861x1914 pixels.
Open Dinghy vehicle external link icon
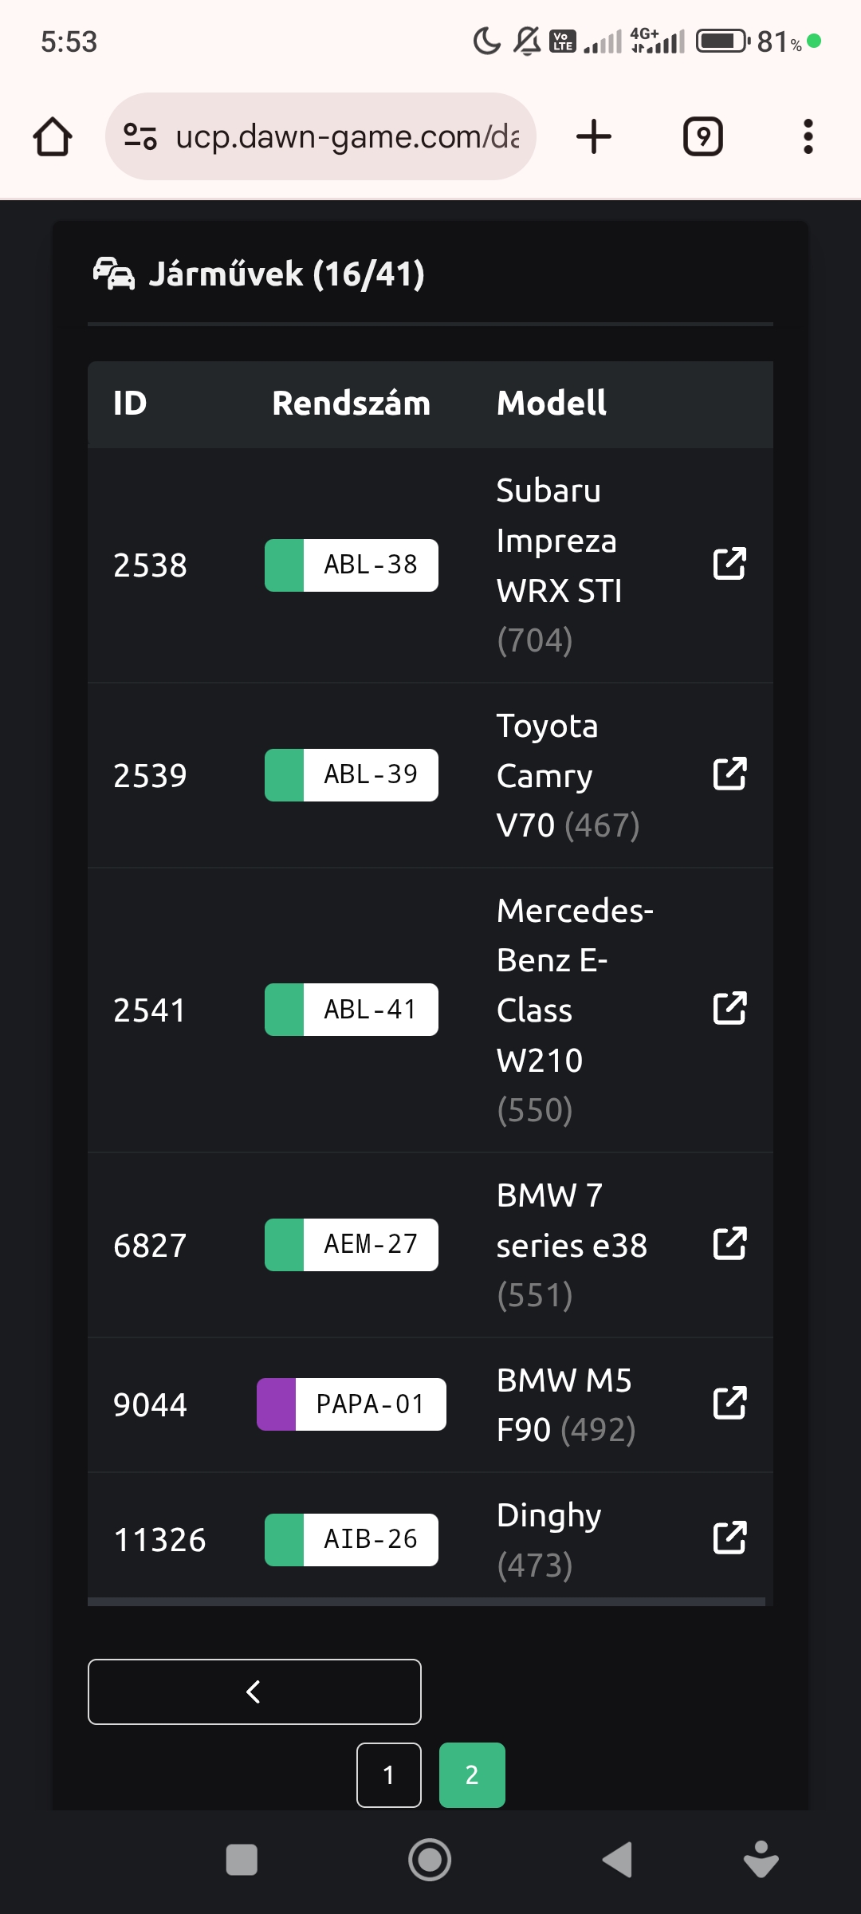click(729, 1538)
